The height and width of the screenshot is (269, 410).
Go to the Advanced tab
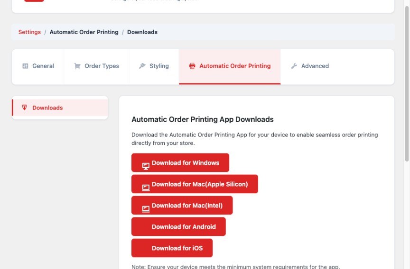click(310, 66)
